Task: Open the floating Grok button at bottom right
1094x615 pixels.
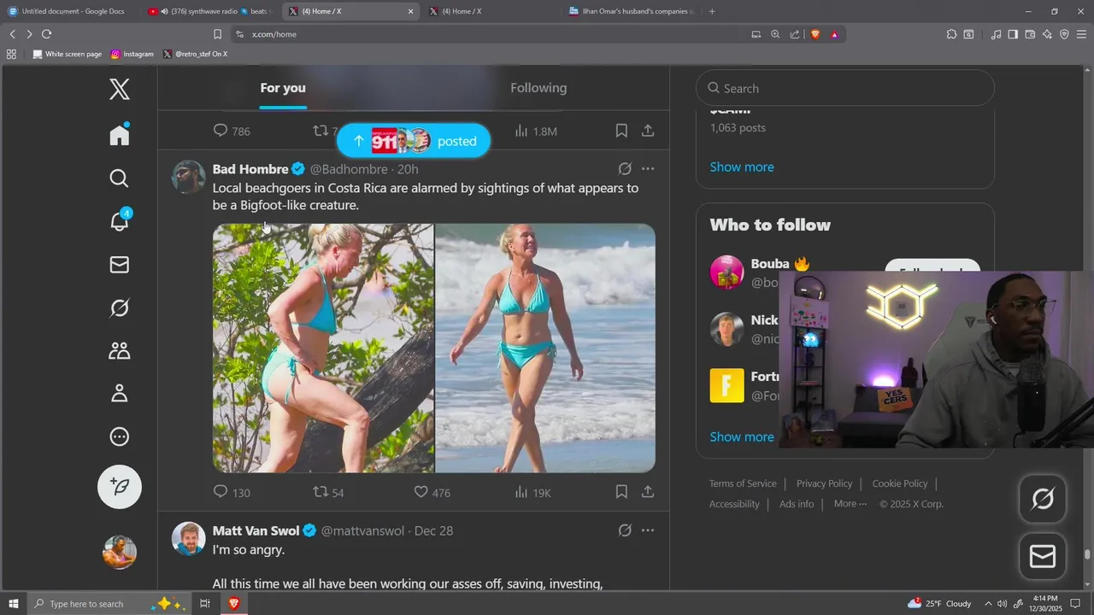Action: [x=1043, y=499]
